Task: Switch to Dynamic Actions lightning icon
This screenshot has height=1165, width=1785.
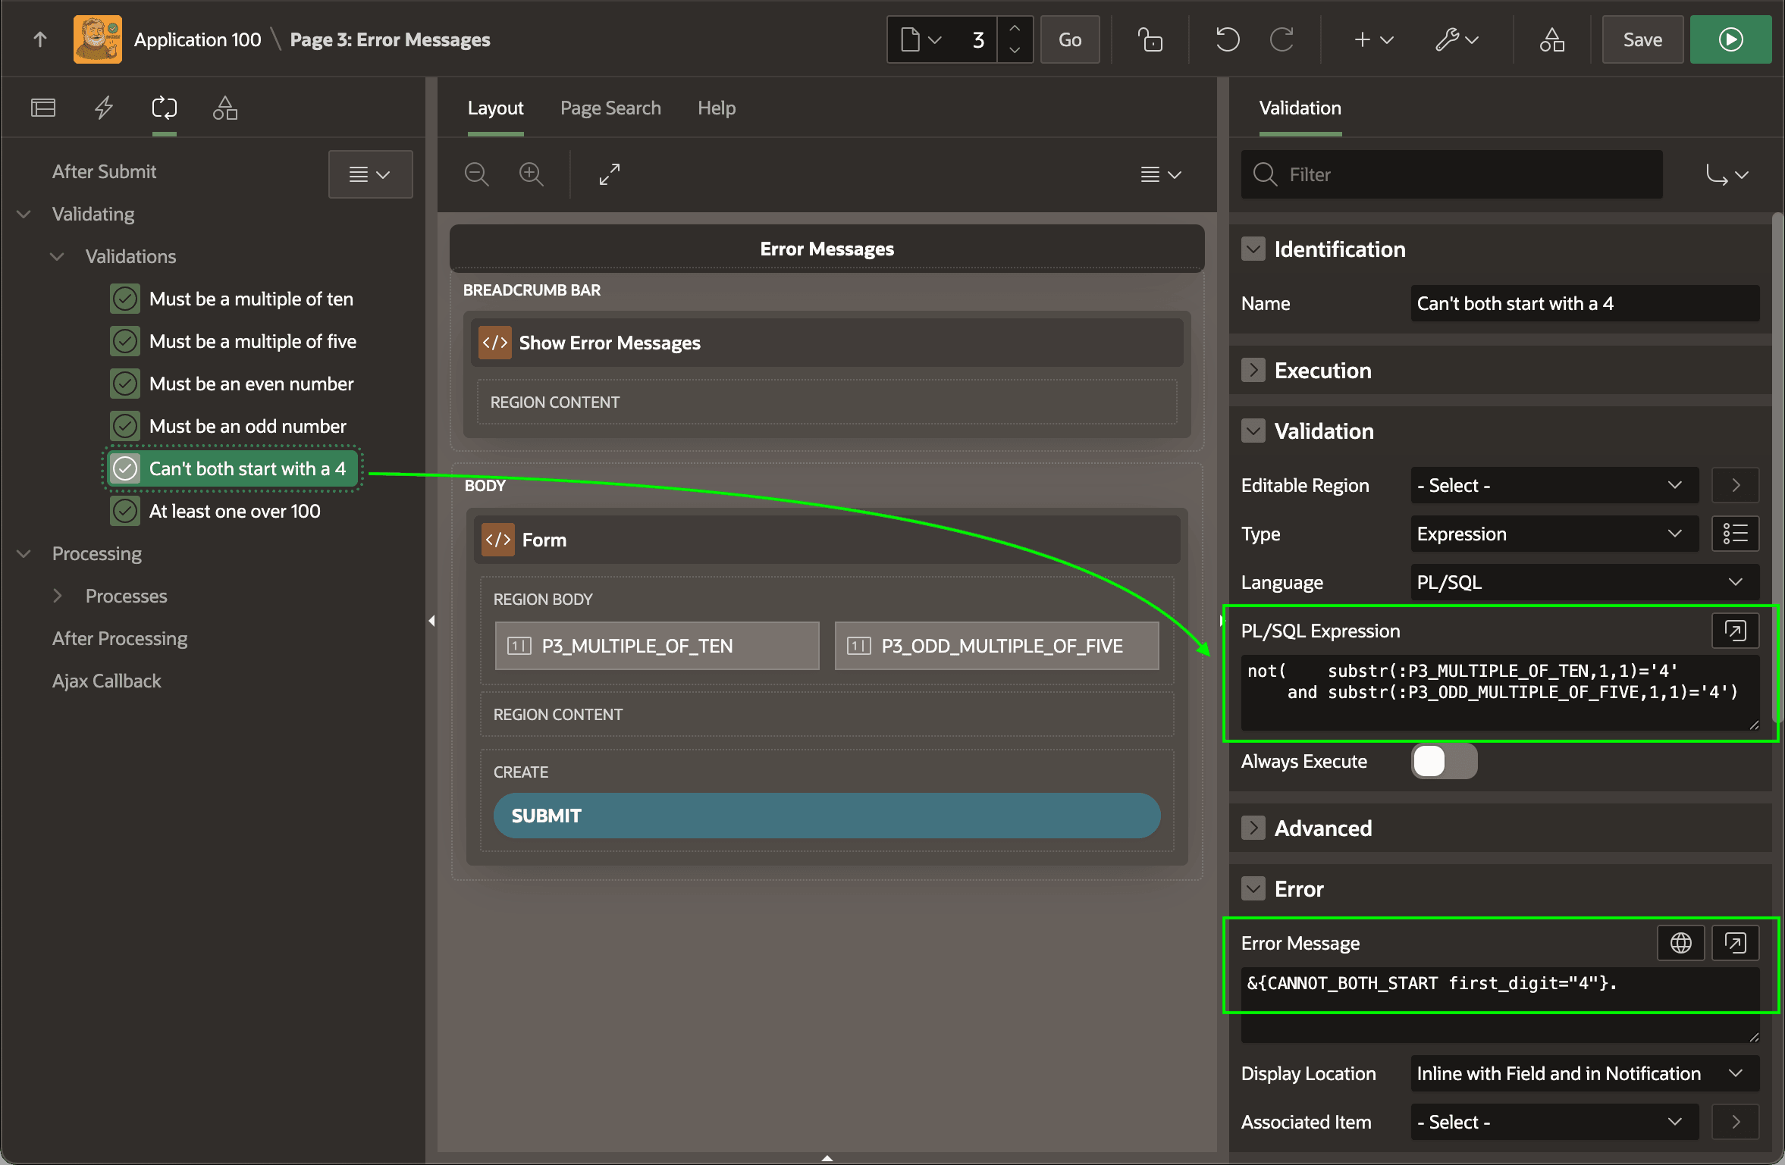Action: click(104, 108)
